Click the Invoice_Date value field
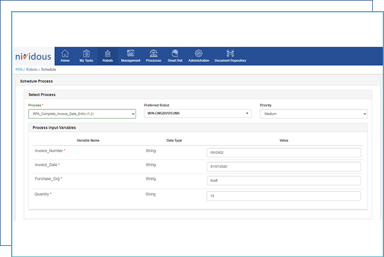This screenshot has height=257, width=384. pyautogui.click(x=283, y=166)
